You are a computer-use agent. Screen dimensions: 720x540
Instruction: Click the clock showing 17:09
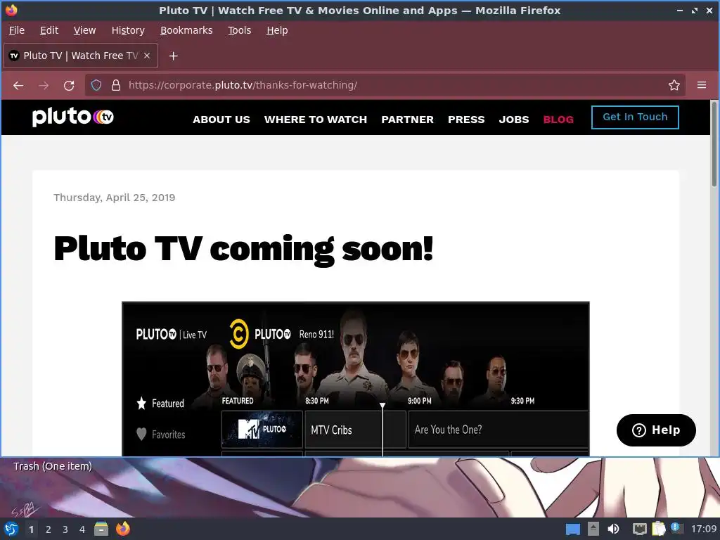[703, 529]
